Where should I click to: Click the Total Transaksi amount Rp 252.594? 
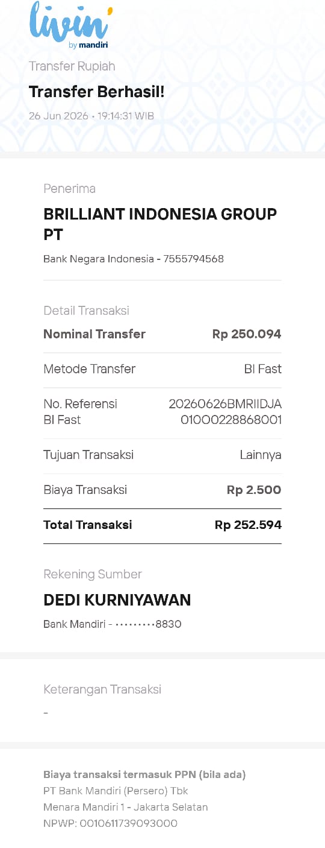[x=248, y=525]
